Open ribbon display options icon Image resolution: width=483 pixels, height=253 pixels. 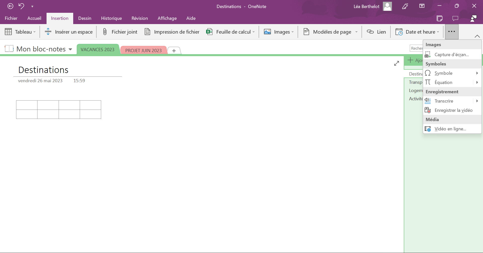click(x=422, y=6)
